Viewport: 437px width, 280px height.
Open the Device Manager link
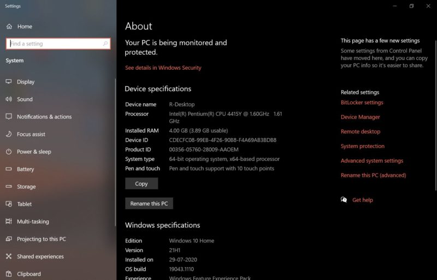click(360, 117)
